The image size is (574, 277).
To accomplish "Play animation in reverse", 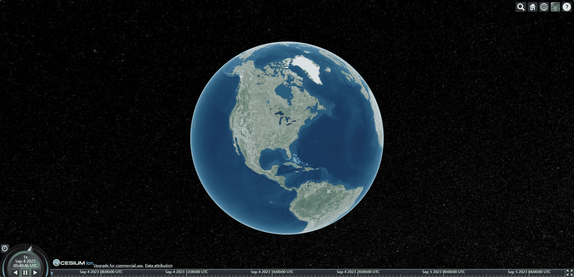I will click(15, 273).
